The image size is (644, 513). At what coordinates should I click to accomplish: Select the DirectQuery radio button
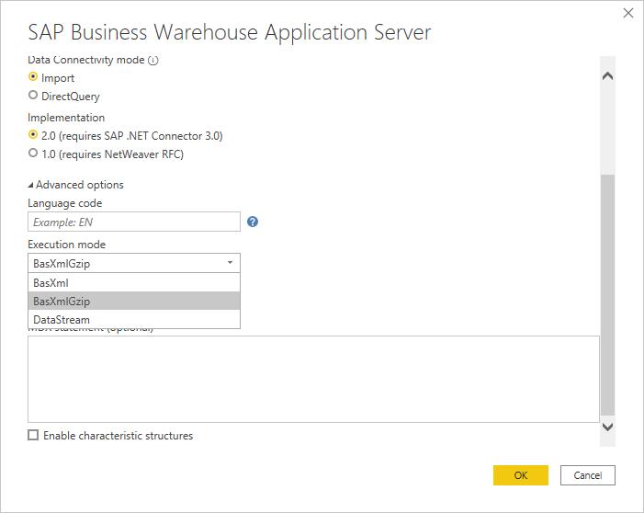[33, 96]
